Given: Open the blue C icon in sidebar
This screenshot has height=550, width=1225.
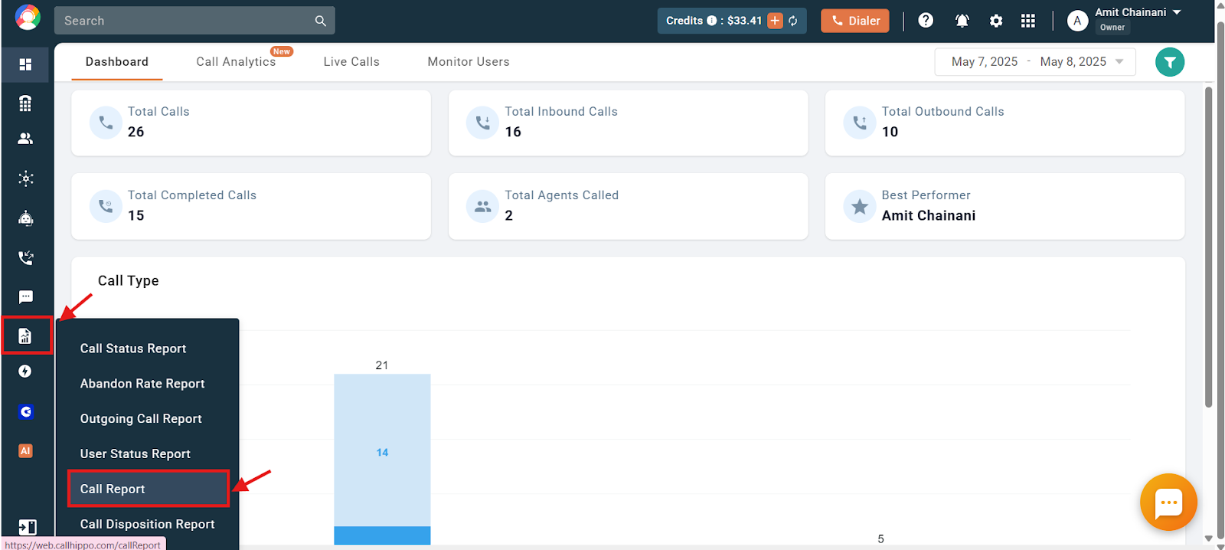Looking at the screenshot, I should (25, 412).
